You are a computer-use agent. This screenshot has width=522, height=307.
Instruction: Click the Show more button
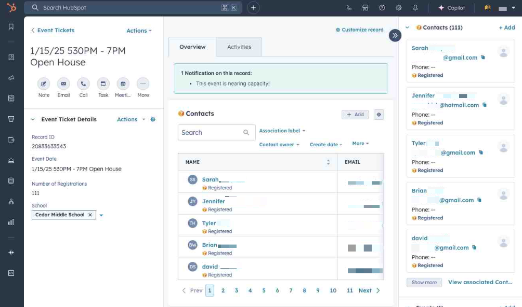coord(424,283)
